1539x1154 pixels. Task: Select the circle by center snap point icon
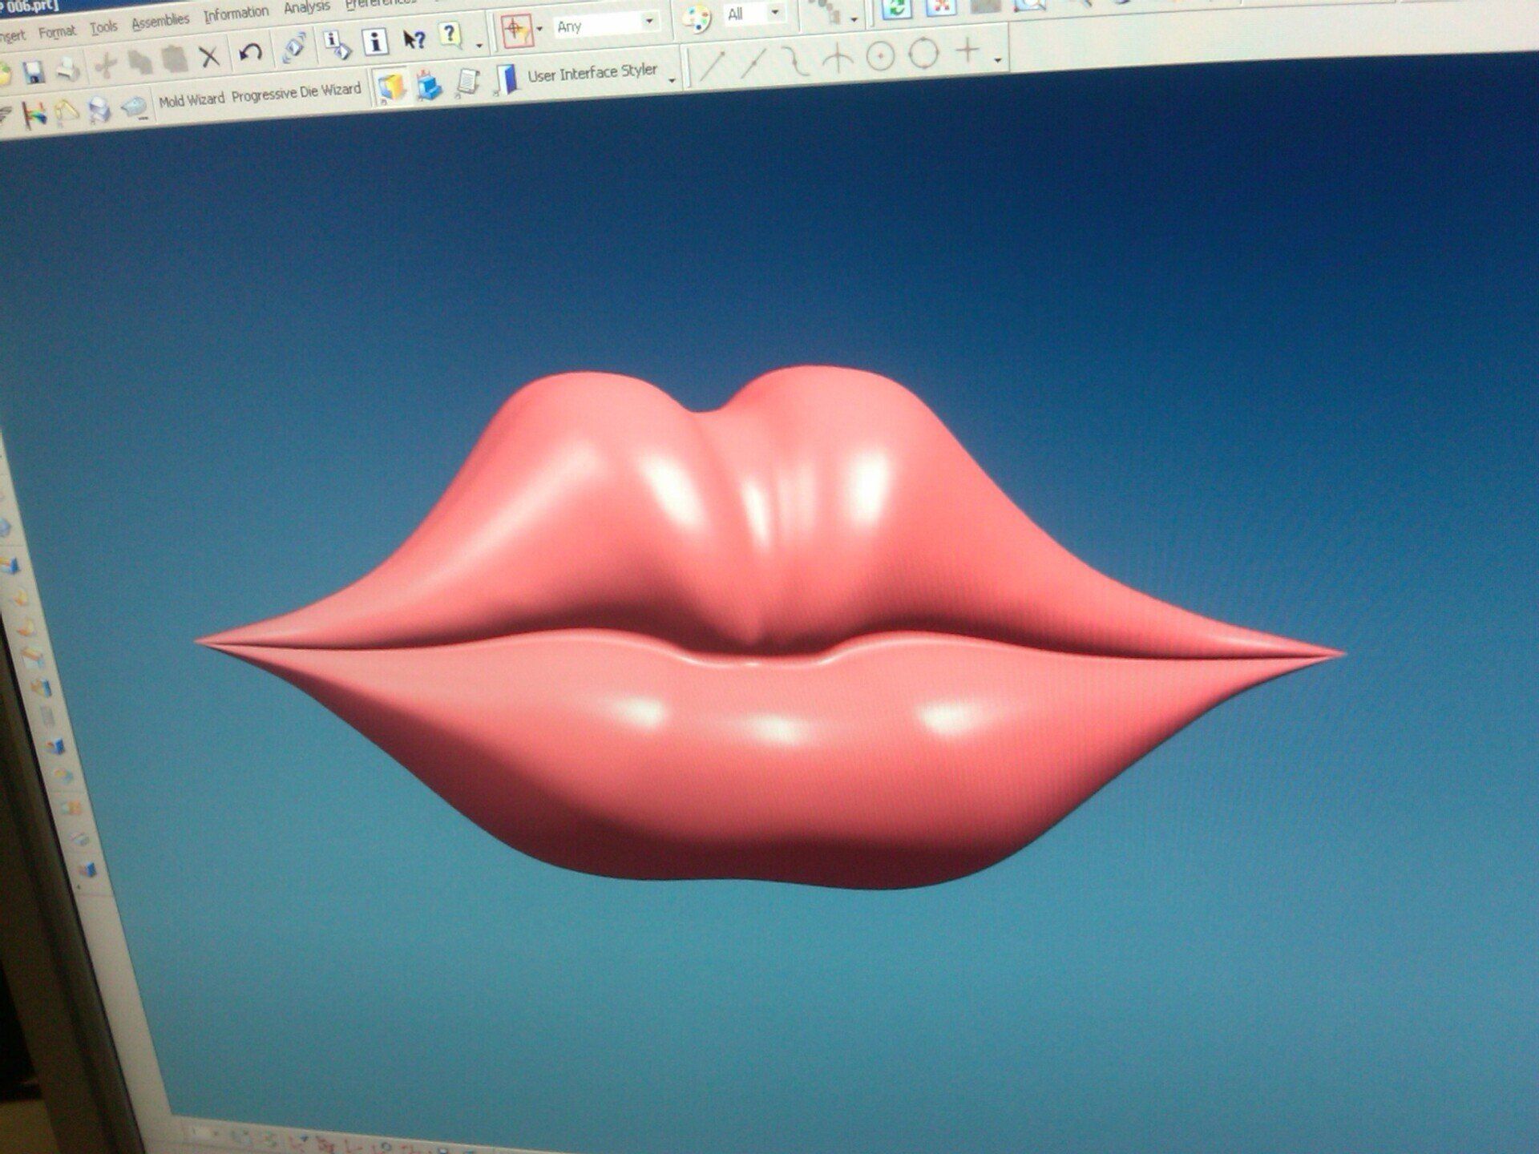tap(880, 56)
